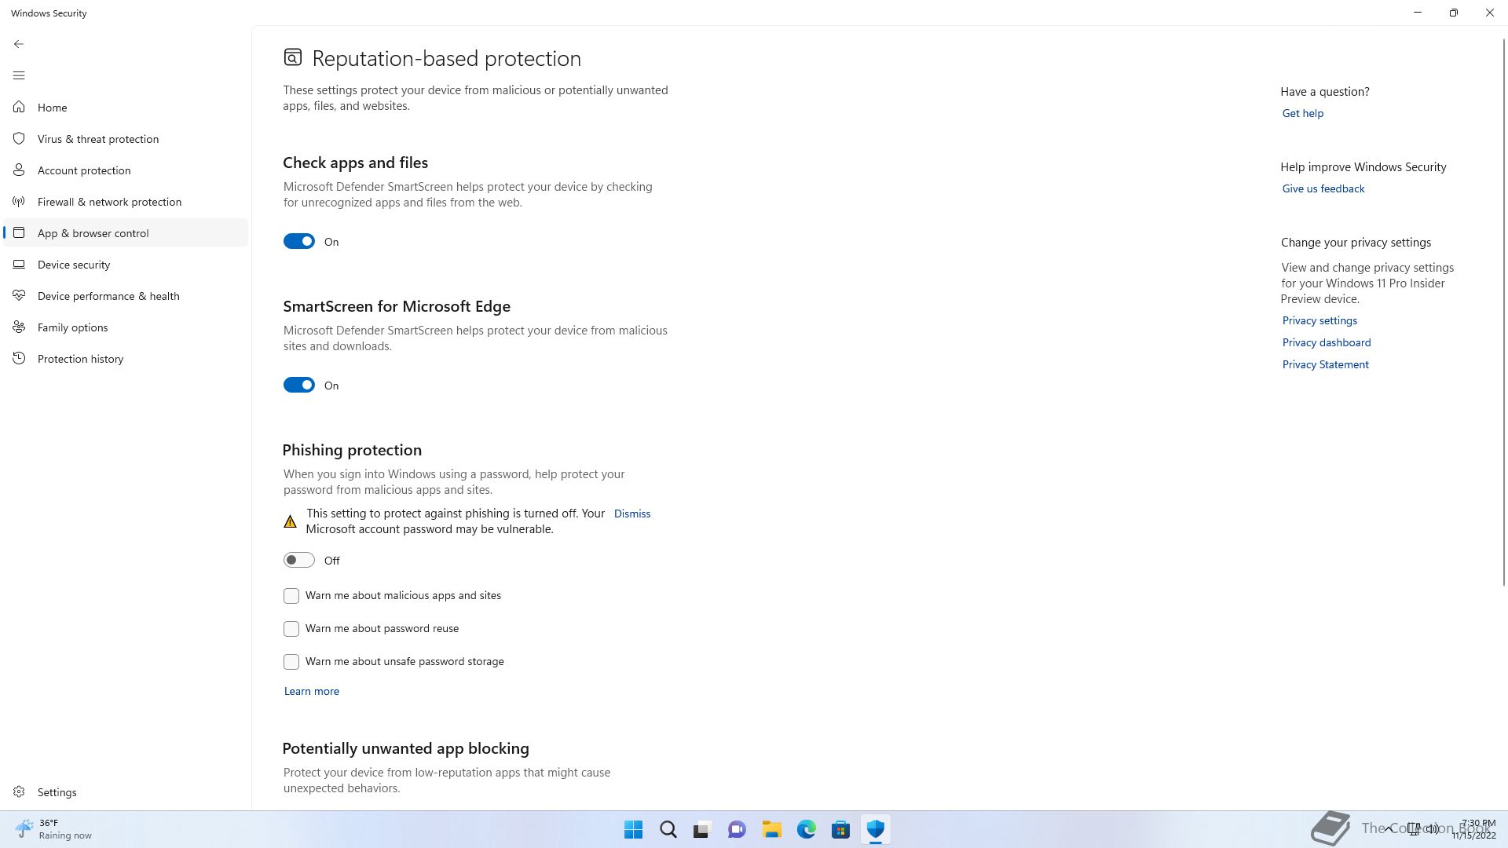Click the Family options people icon
This screenshot has width=1508, height=848.
pos(19,327)
